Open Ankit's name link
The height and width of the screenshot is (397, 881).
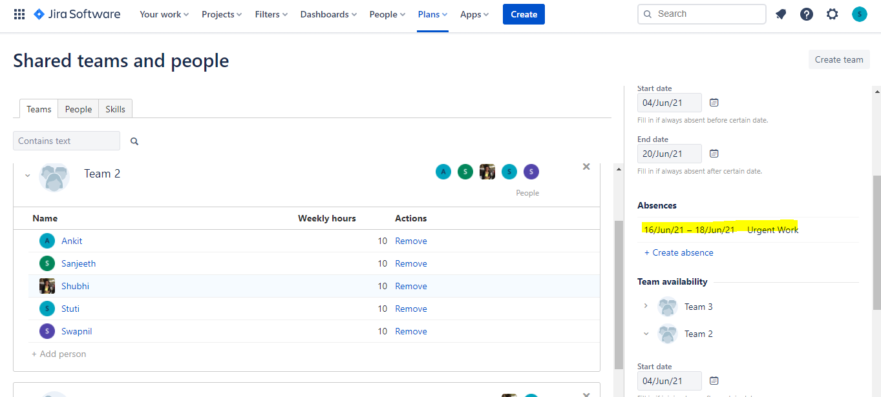coord(72,241)
